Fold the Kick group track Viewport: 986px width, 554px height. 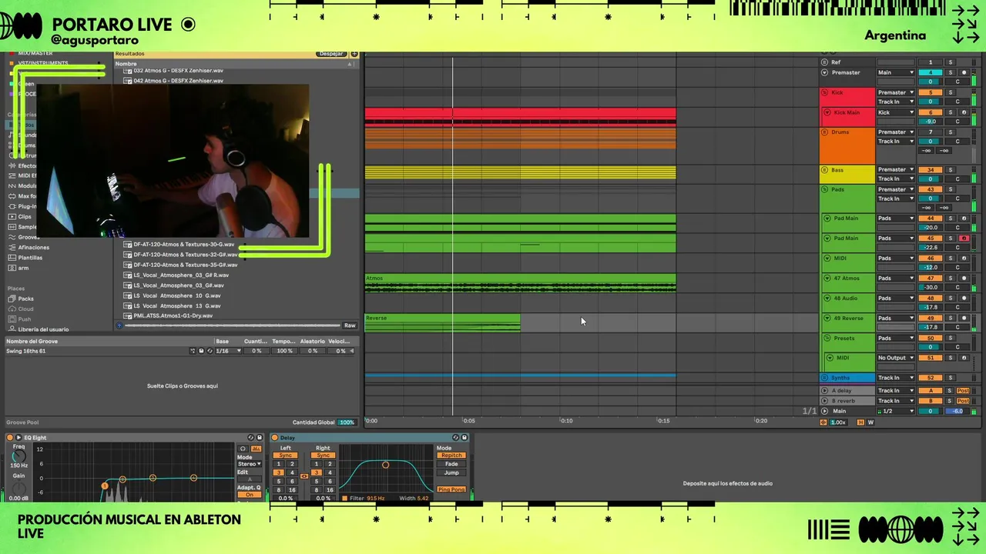point(825,92)
